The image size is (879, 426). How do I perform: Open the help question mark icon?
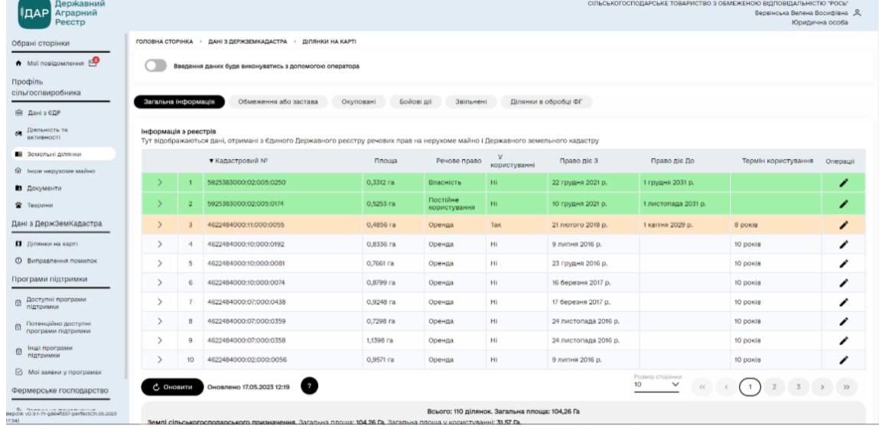[x=309, y=386]
